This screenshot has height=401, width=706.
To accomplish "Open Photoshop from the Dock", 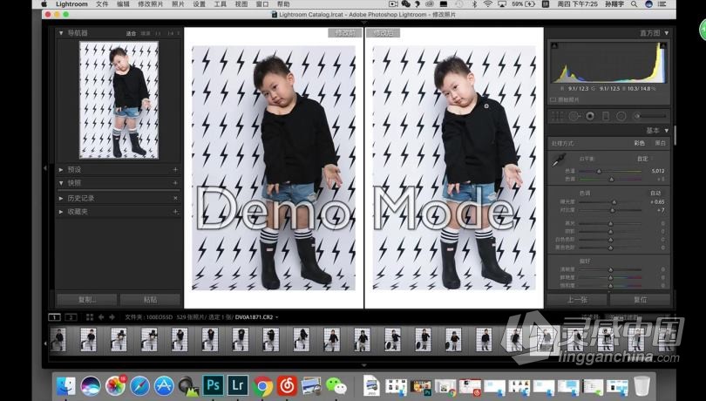I will coord(213,385).
